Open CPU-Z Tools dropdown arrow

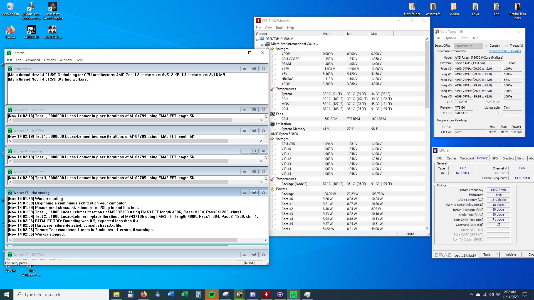(x=497, y=254)
